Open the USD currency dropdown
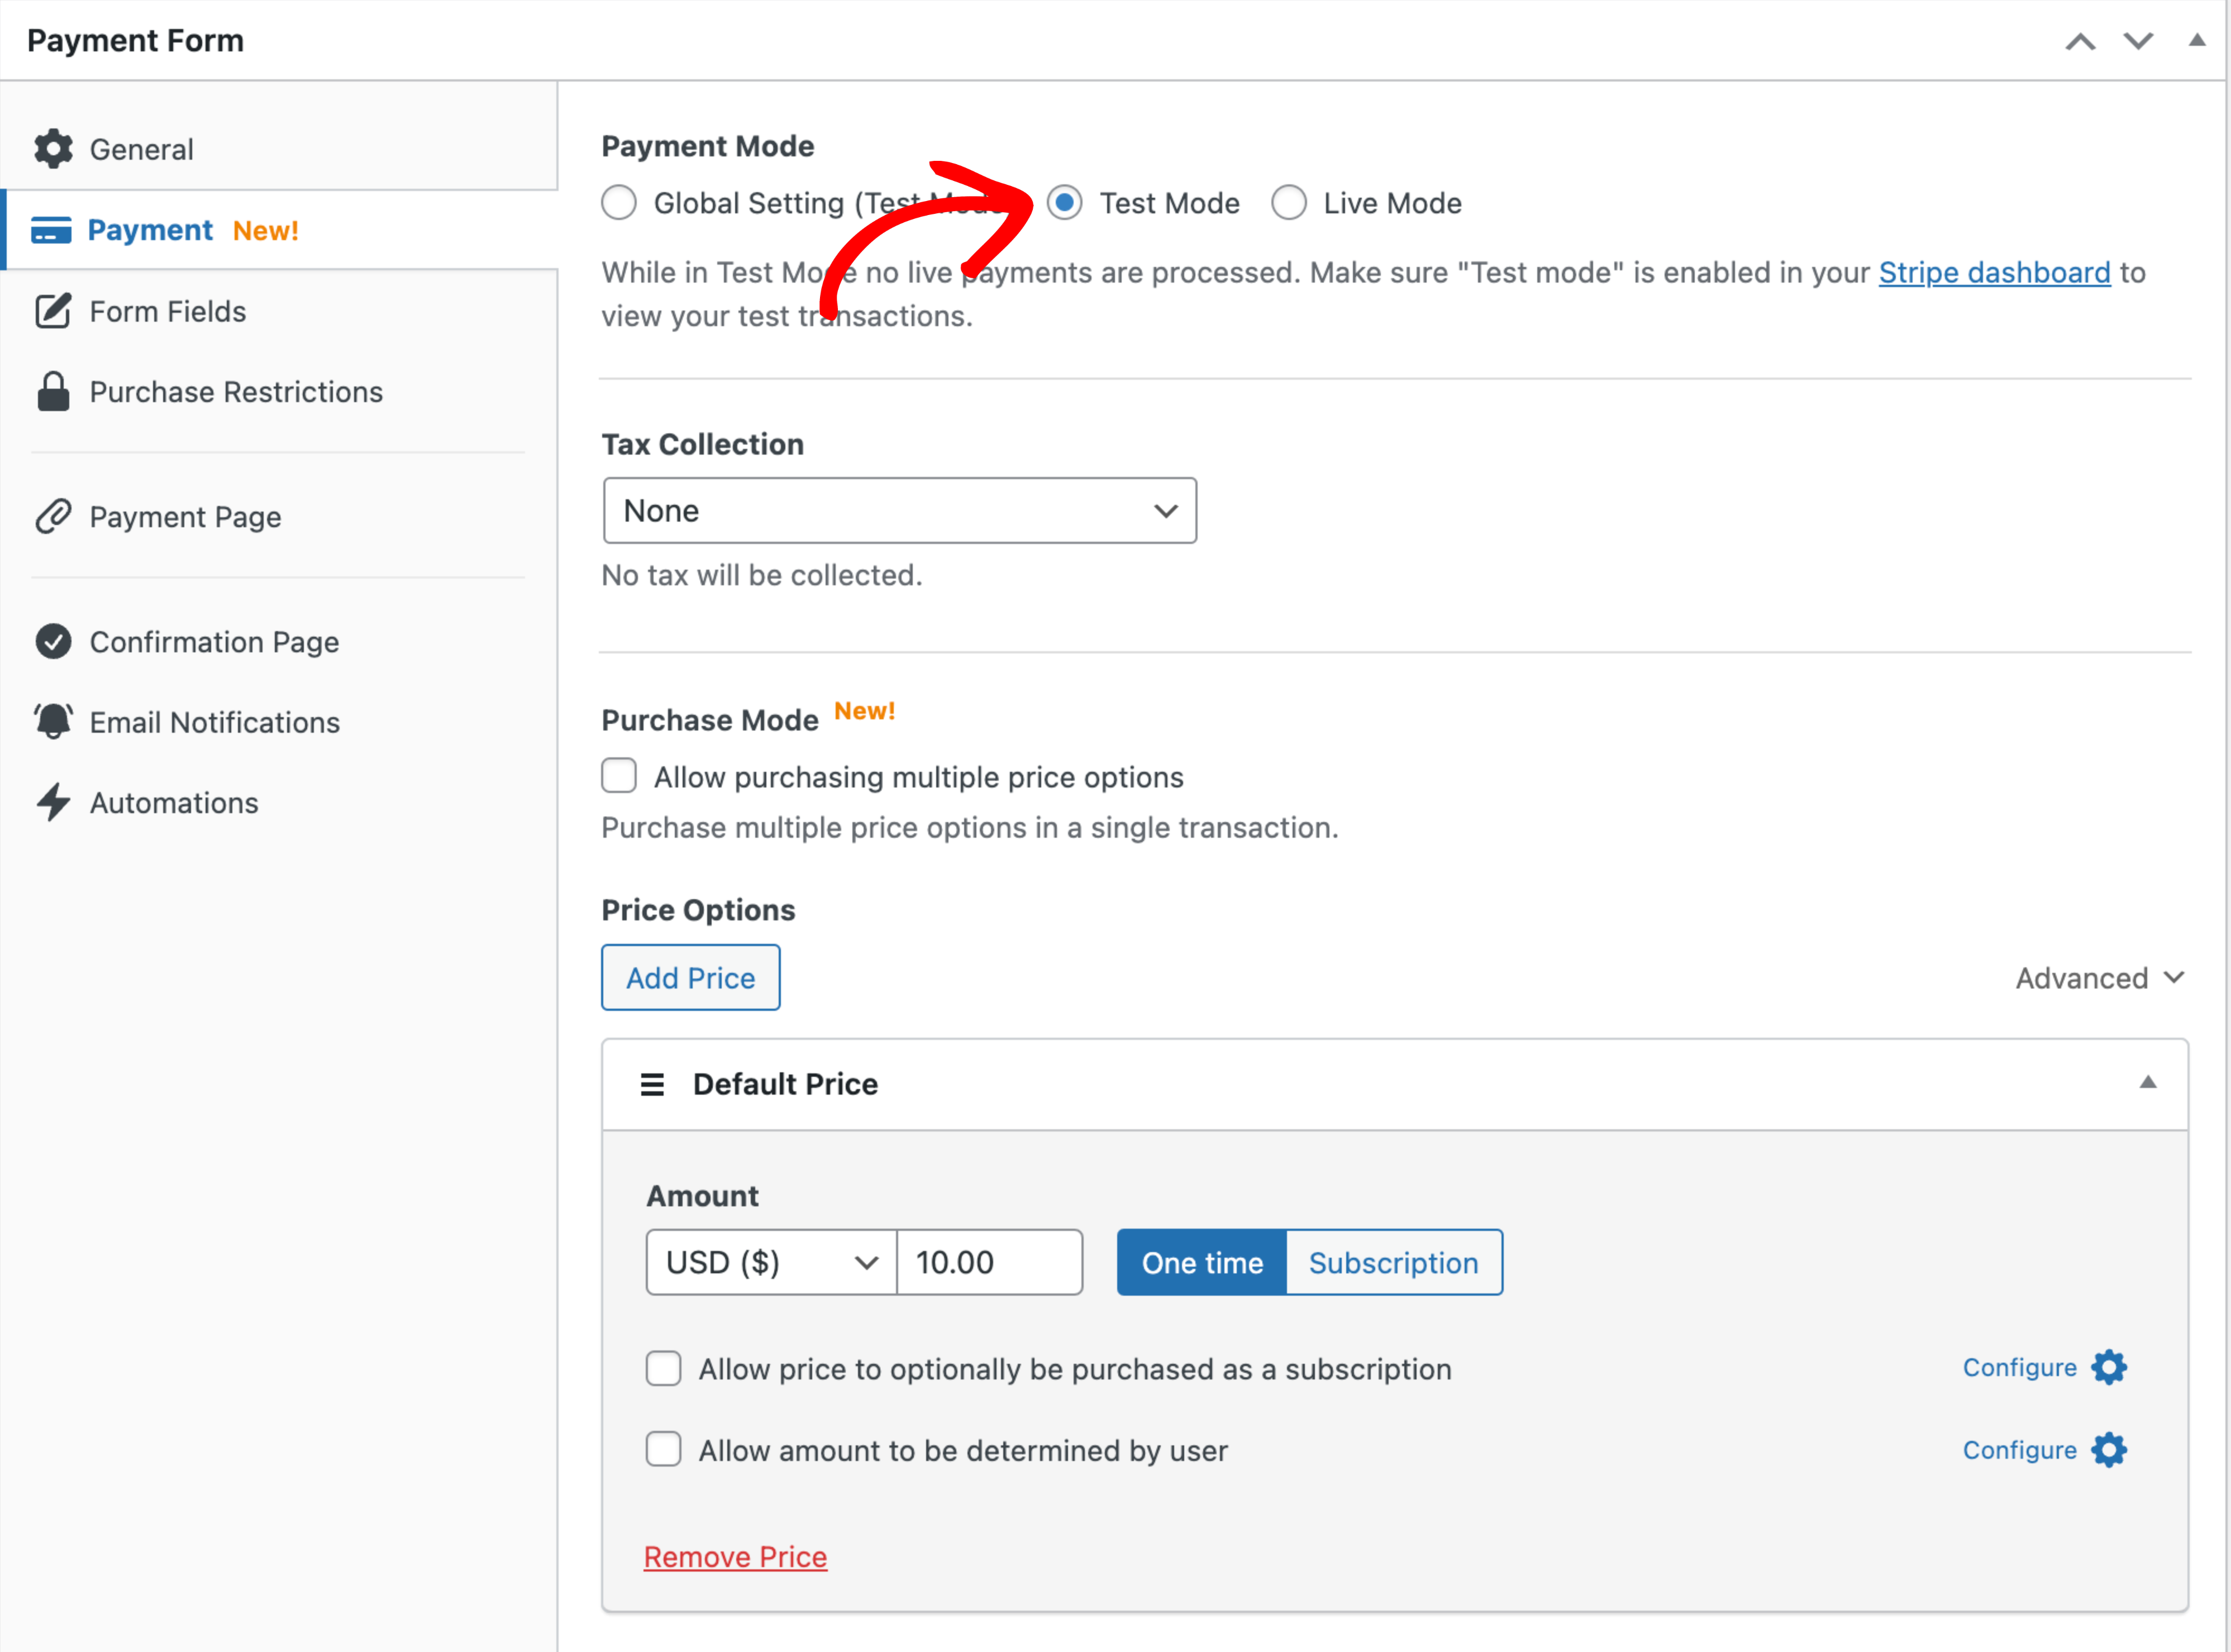2231x1652 pixels. (771, 1262)
